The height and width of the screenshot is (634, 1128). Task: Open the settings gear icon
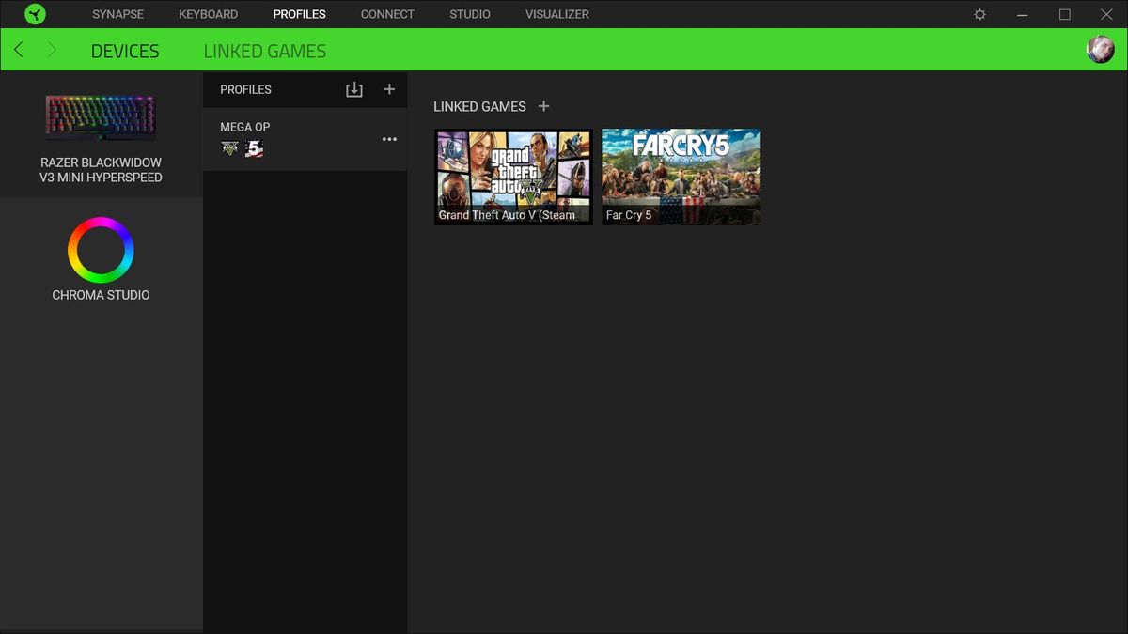tap(980, 14)
